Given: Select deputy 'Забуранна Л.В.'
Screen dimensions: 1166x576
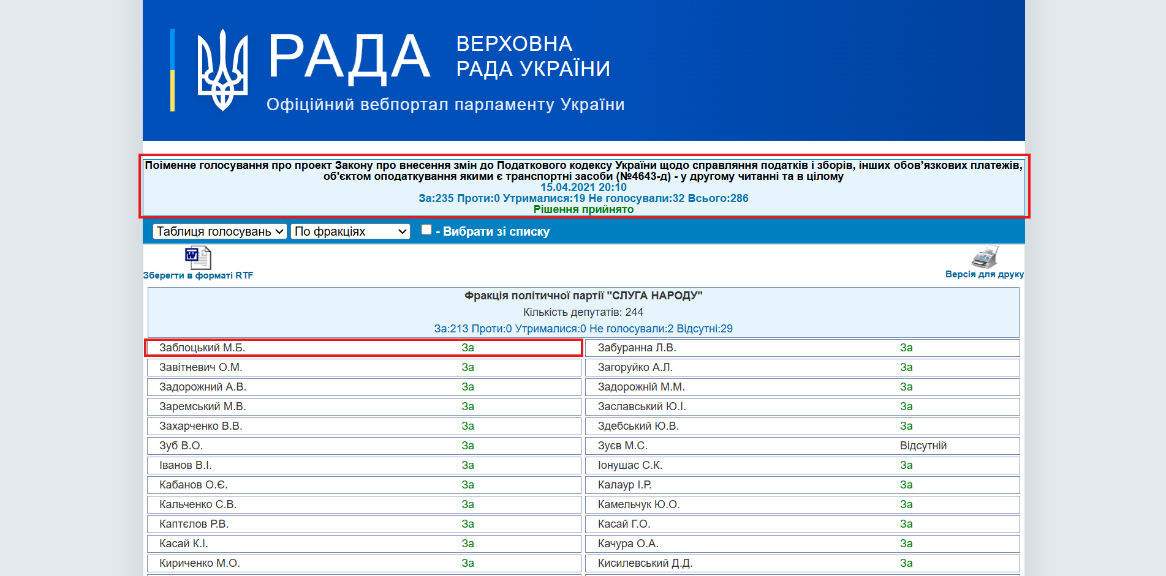Looking at the screenshot, I should [x=637, y=348].
